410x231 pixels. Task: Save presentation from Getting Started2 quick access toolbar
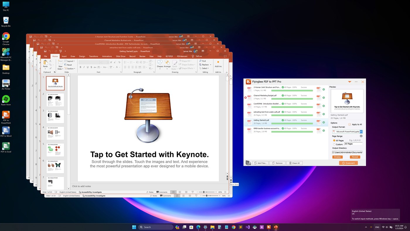[45, 51]
